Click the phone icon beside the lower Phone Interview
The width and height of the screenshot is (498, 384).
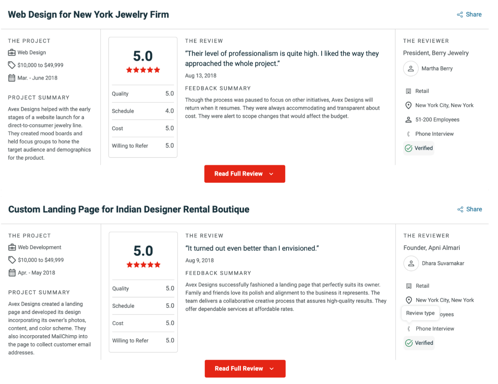409,329
